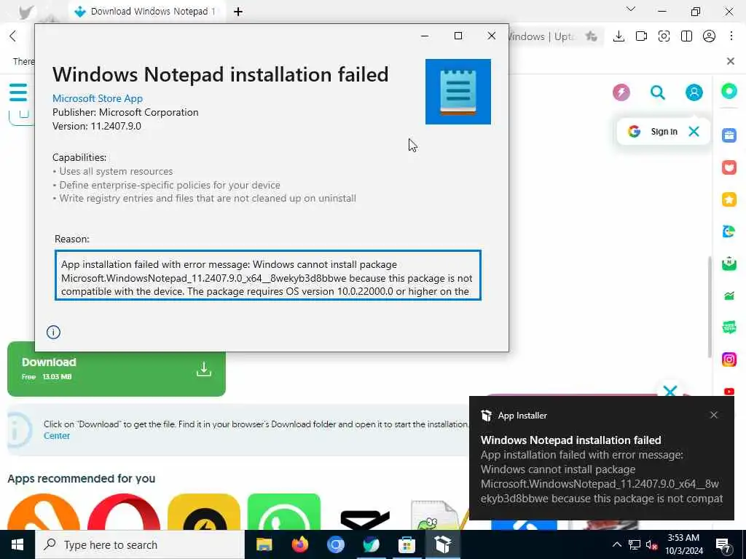Open Firefox from the taskbar

(299, 544)
